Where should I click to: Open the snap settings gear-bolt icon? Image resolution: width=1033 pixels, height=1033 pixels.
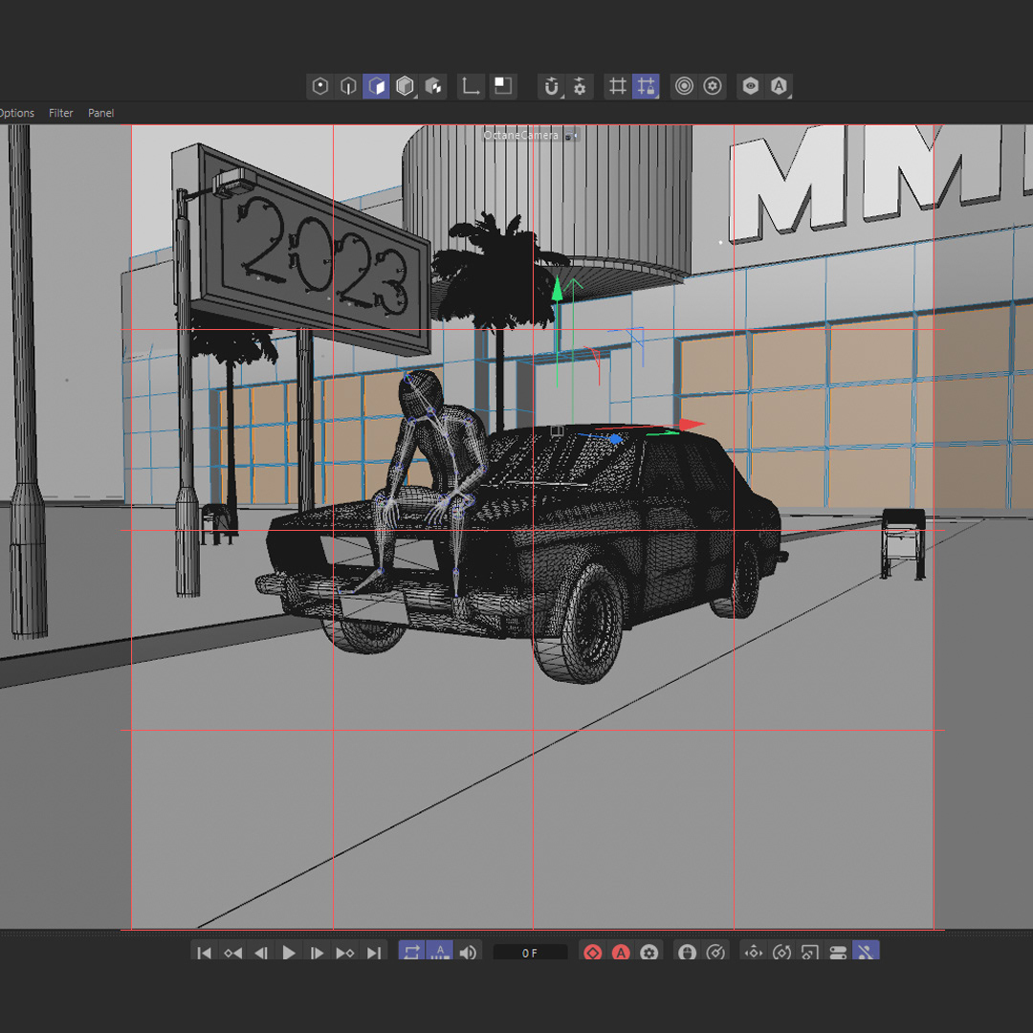pos(580,86)
